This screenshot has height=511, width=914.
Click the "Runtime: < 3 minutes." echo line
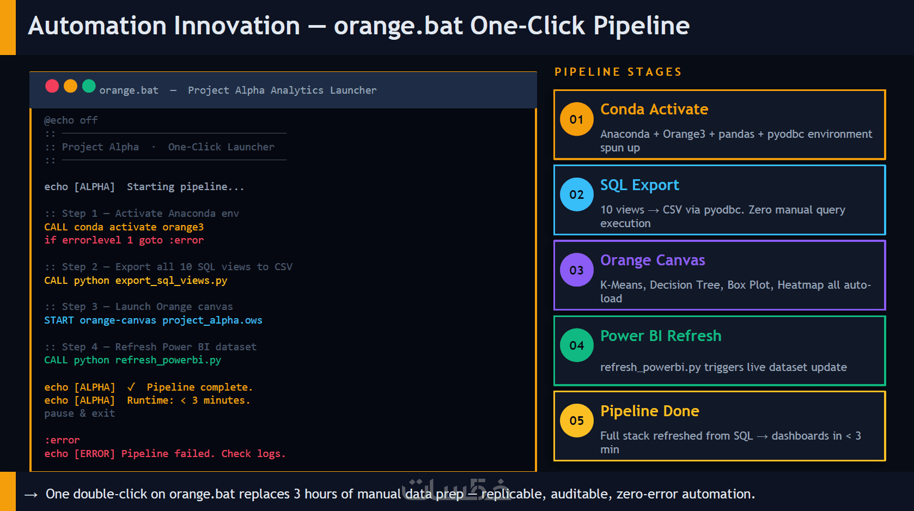[147, 400]
